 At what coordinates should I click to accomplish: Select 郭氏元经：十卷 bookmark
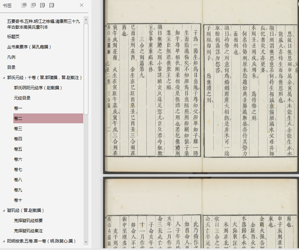[45, 78]
